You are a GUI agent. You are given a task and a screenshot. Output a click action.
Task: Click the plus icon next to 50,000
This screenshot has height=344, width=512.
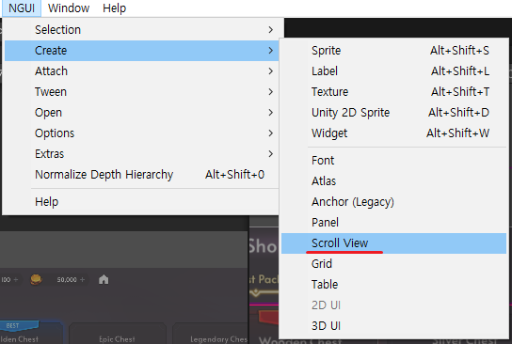pos(82,280)
